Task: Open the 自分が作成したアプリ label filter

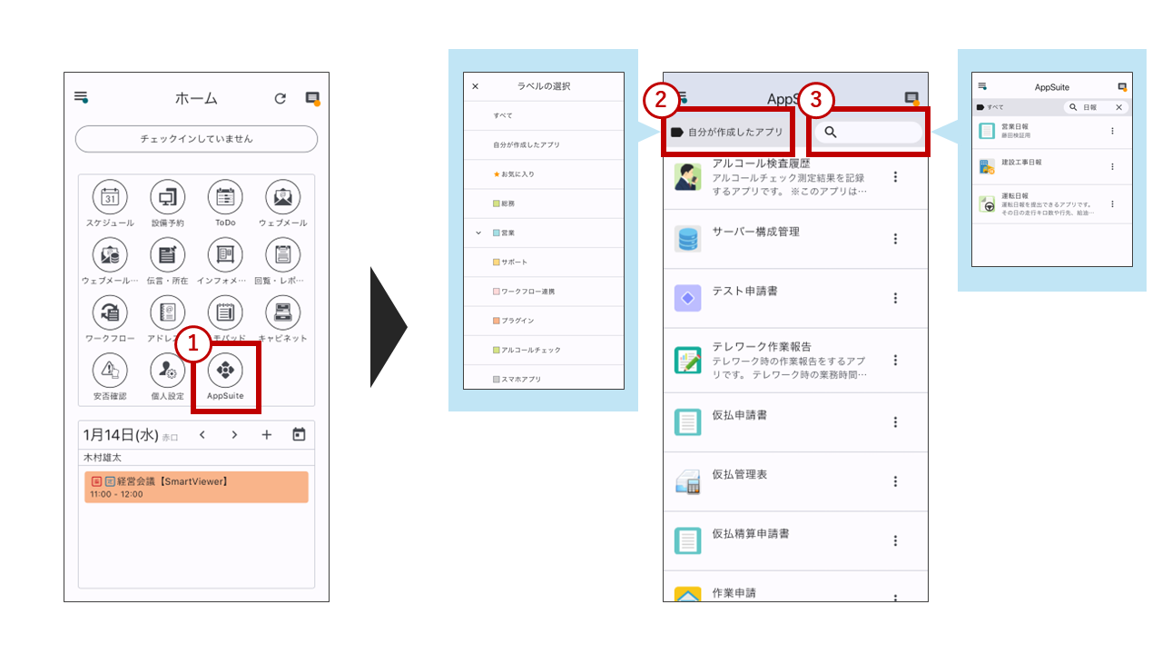Action: (727, 133)
